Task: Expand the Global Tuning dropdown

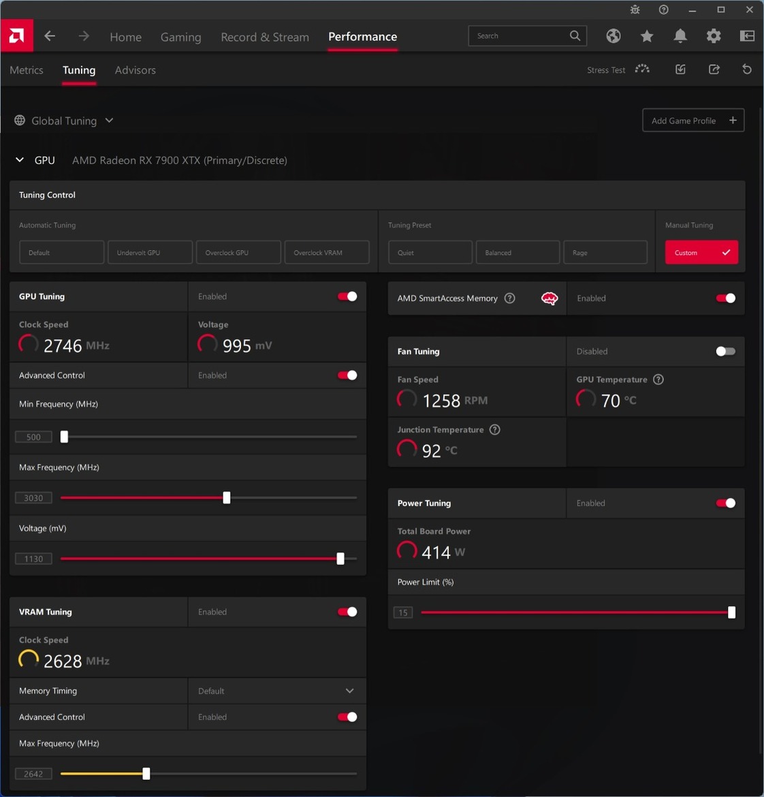Action: click(109, 121)
